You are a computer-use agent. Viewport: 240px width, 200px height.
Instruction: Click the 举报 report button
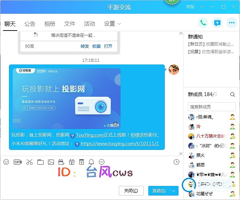tap(190, 7)
